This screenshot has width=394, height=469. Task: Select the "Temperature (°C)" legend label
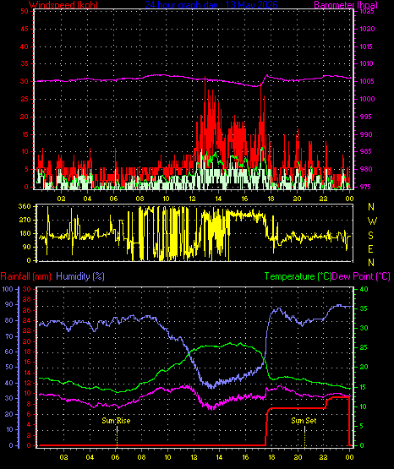tap(298, 276)
